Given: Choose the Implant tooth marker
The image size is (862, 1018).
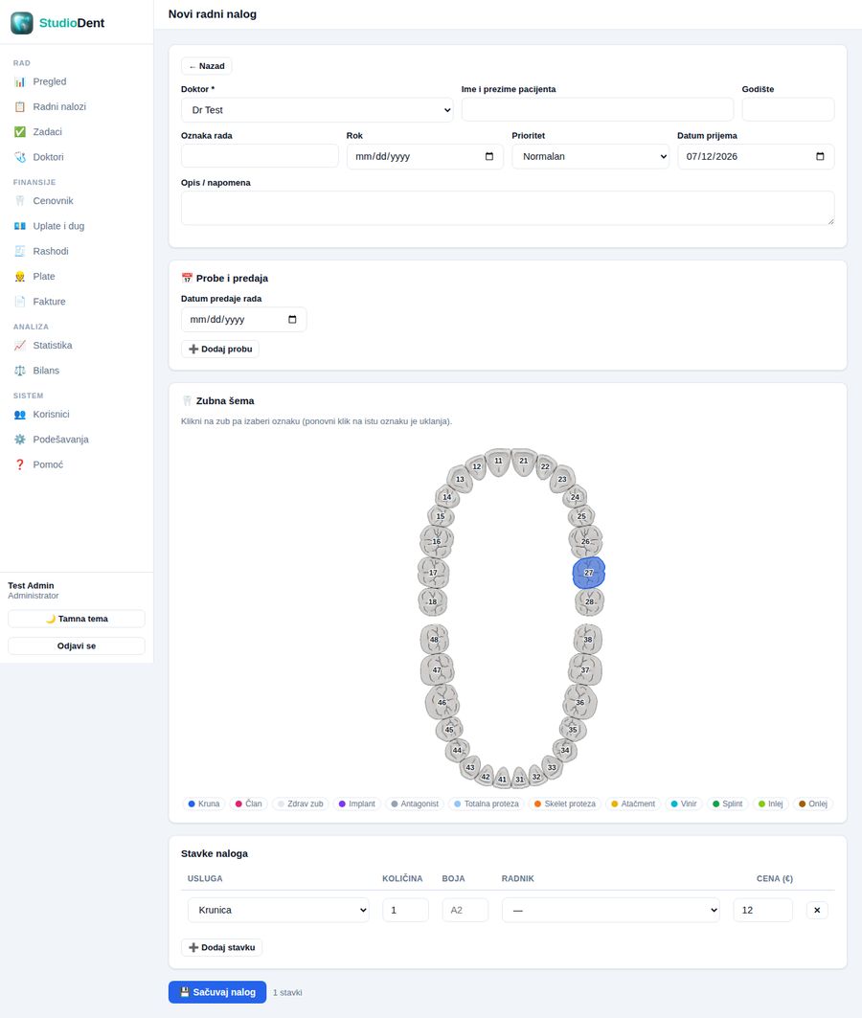Looking at the screenshot, I should point(357,803).
